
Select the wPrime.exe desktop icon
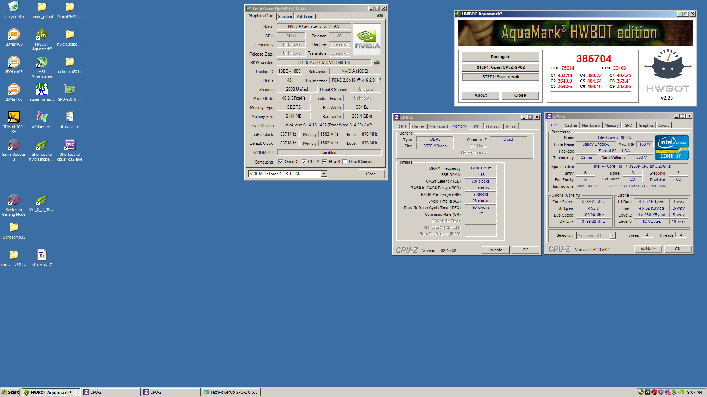click(x=42, y=120)
